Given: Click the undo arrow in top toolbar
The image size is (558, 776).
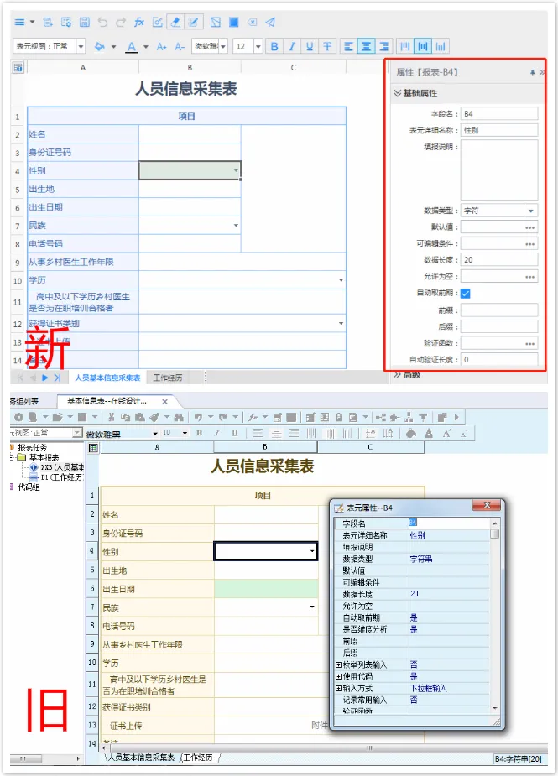Looking at the screenshot, I should (102, 22).
